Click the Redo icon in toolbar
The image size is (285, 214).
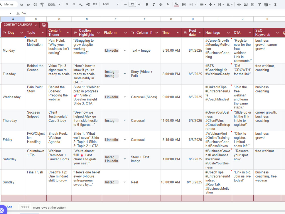pos(28,4)
